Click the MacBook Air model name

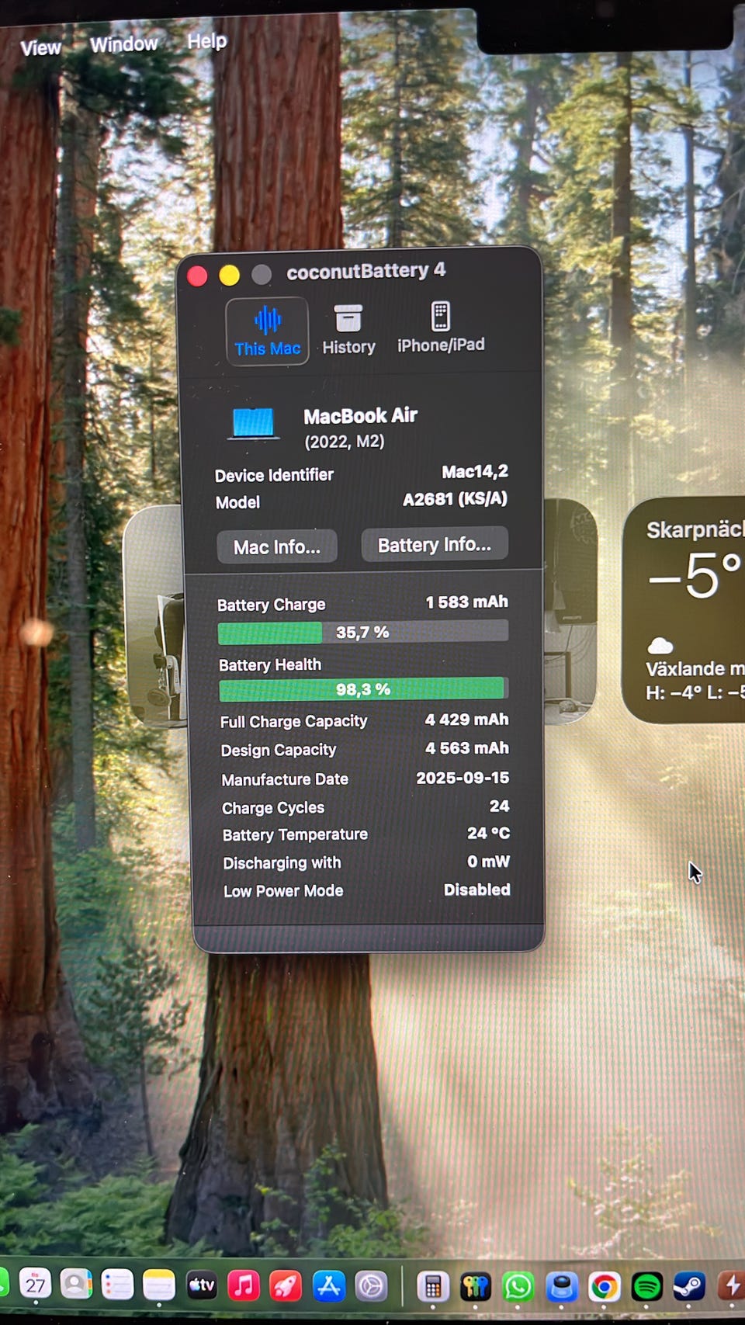point(360,416)
